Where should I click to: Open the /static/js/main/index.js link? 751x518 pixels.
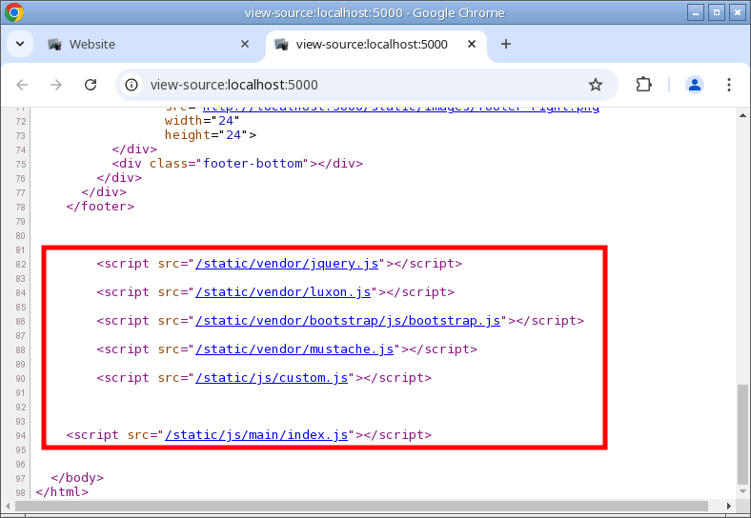256,435
